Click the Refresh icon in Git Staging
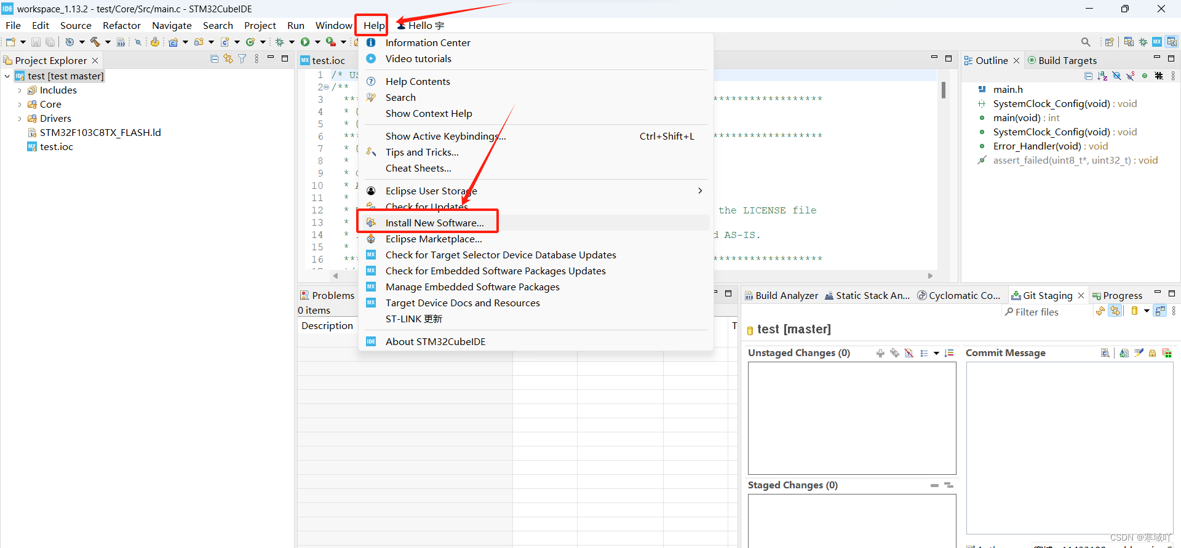The image size is (1181, 548). [x=1100, y=311]
